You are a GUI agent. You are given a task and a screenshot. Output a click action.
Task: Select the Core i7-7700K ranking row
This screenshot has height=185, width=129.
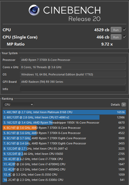point(64,159)
